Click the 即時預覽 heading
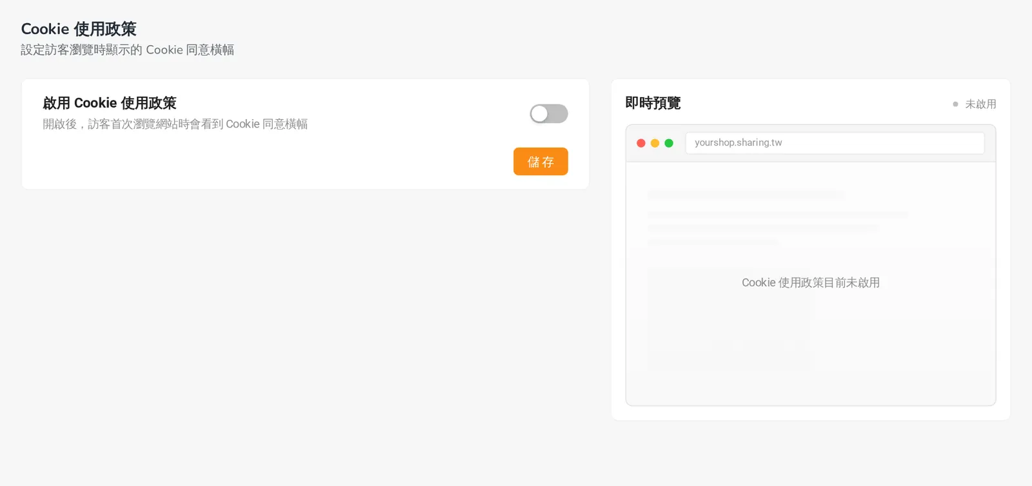The height and width of the screenshot is (486, 1032). tap(653, 103)
